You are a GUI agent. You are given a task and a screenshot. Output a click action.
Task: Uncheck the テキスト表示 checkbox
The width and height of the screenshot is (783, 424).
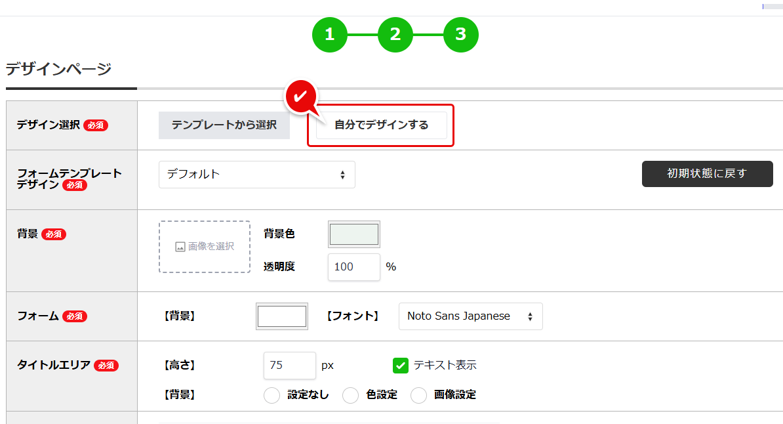[401, 365]
